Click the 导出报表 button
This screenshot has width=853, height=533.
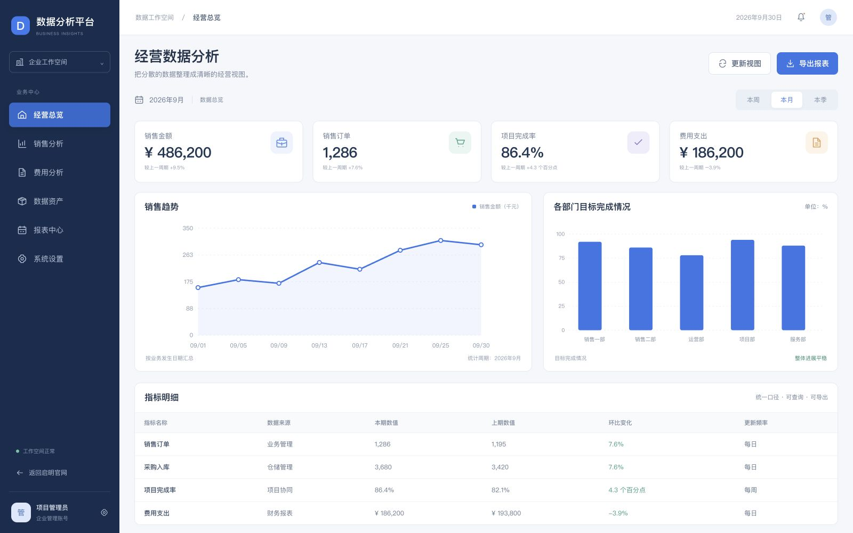tap(807, 63)
